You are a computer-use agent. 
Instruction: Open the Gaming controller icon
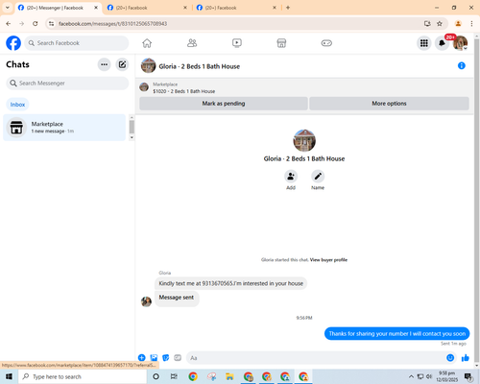tap(326, 43)
